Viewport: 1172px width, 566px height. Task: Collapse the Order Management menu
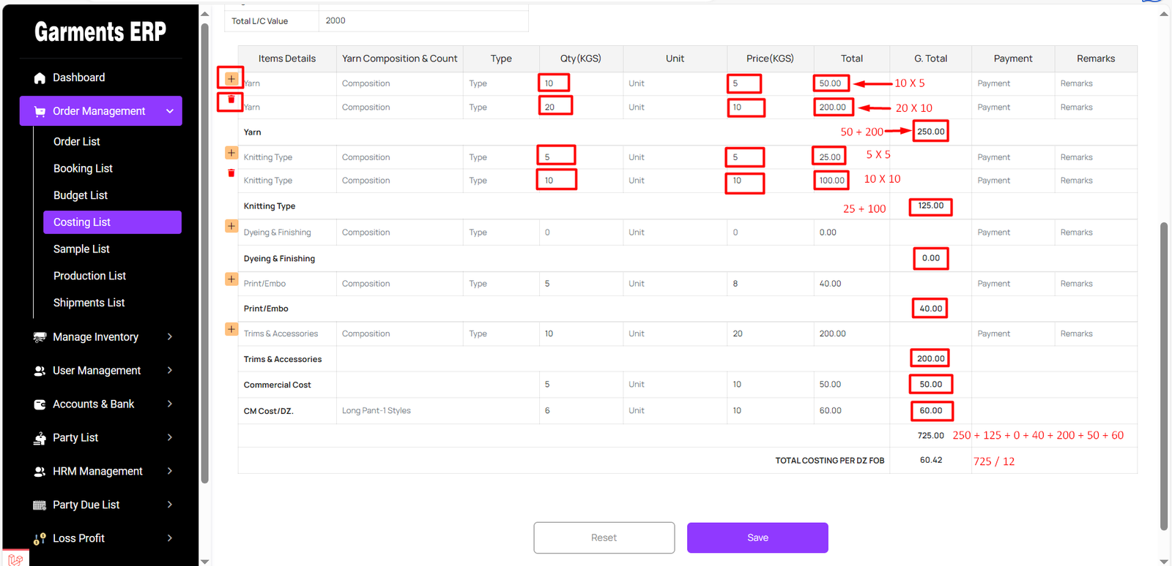169,111
